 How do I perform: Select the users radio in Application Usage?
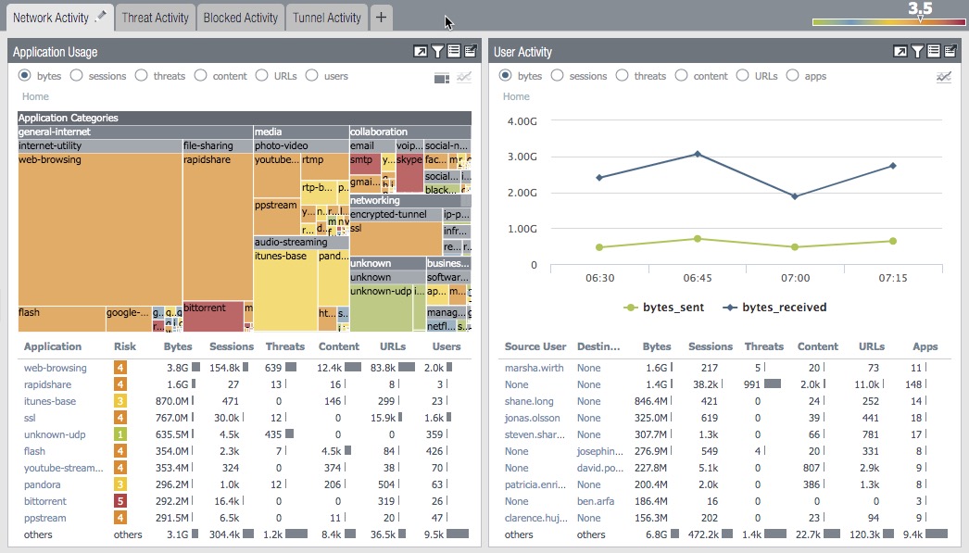click(x=311, y=76)
